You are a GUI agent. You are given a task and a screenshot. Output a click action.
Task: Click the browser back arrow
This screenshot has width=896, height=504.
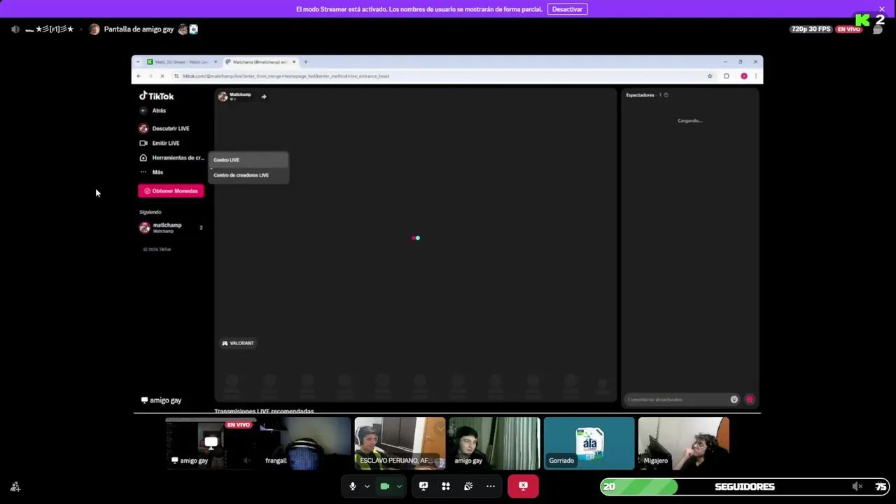coord(139,76)
